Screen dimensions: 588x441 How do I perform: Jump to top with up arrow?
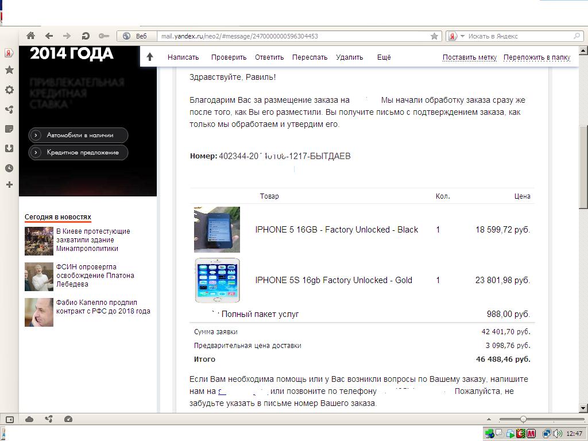(150, 57)
